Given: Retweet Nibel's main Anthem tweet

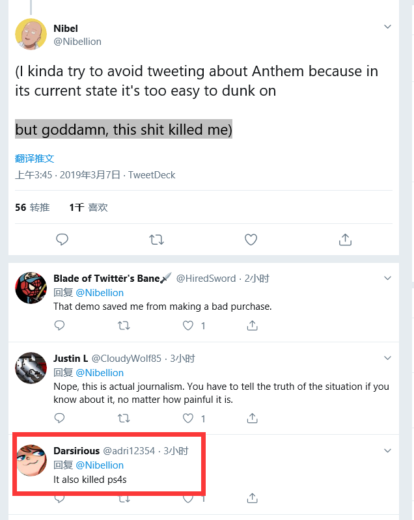Looking at the screenshot, I should pos(156,239).
